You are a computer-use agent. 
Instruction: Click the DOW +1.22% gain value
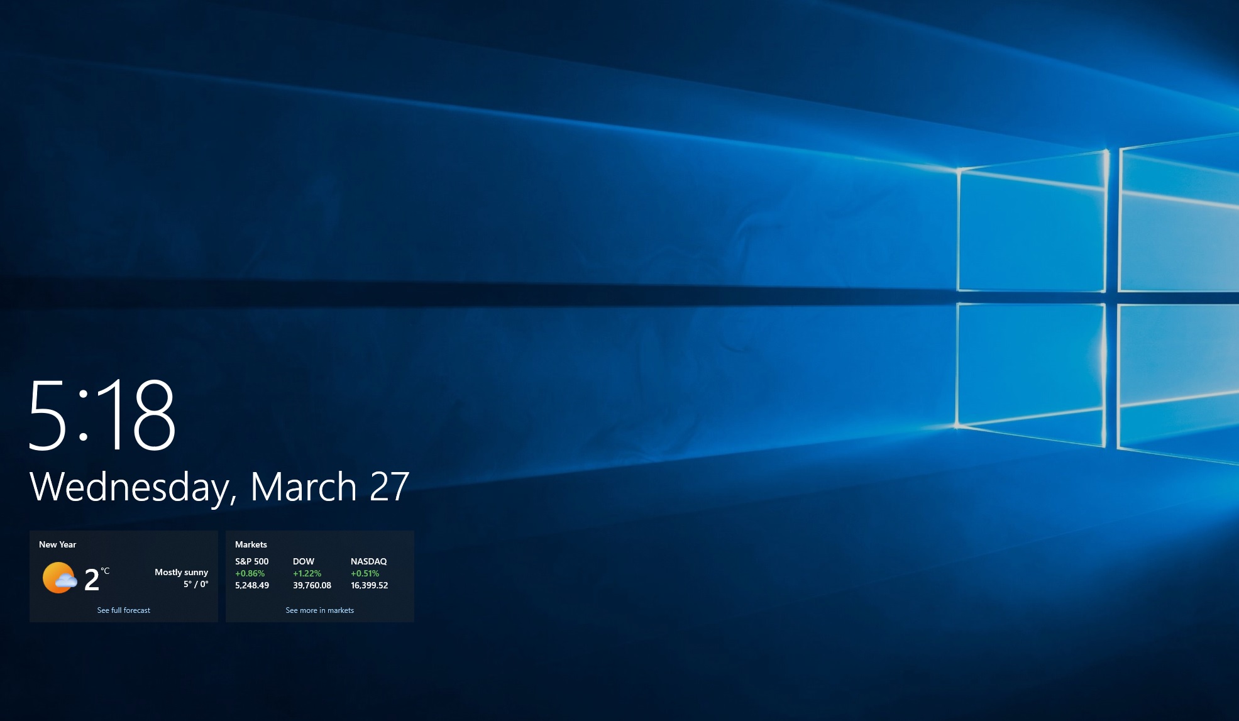307,573
